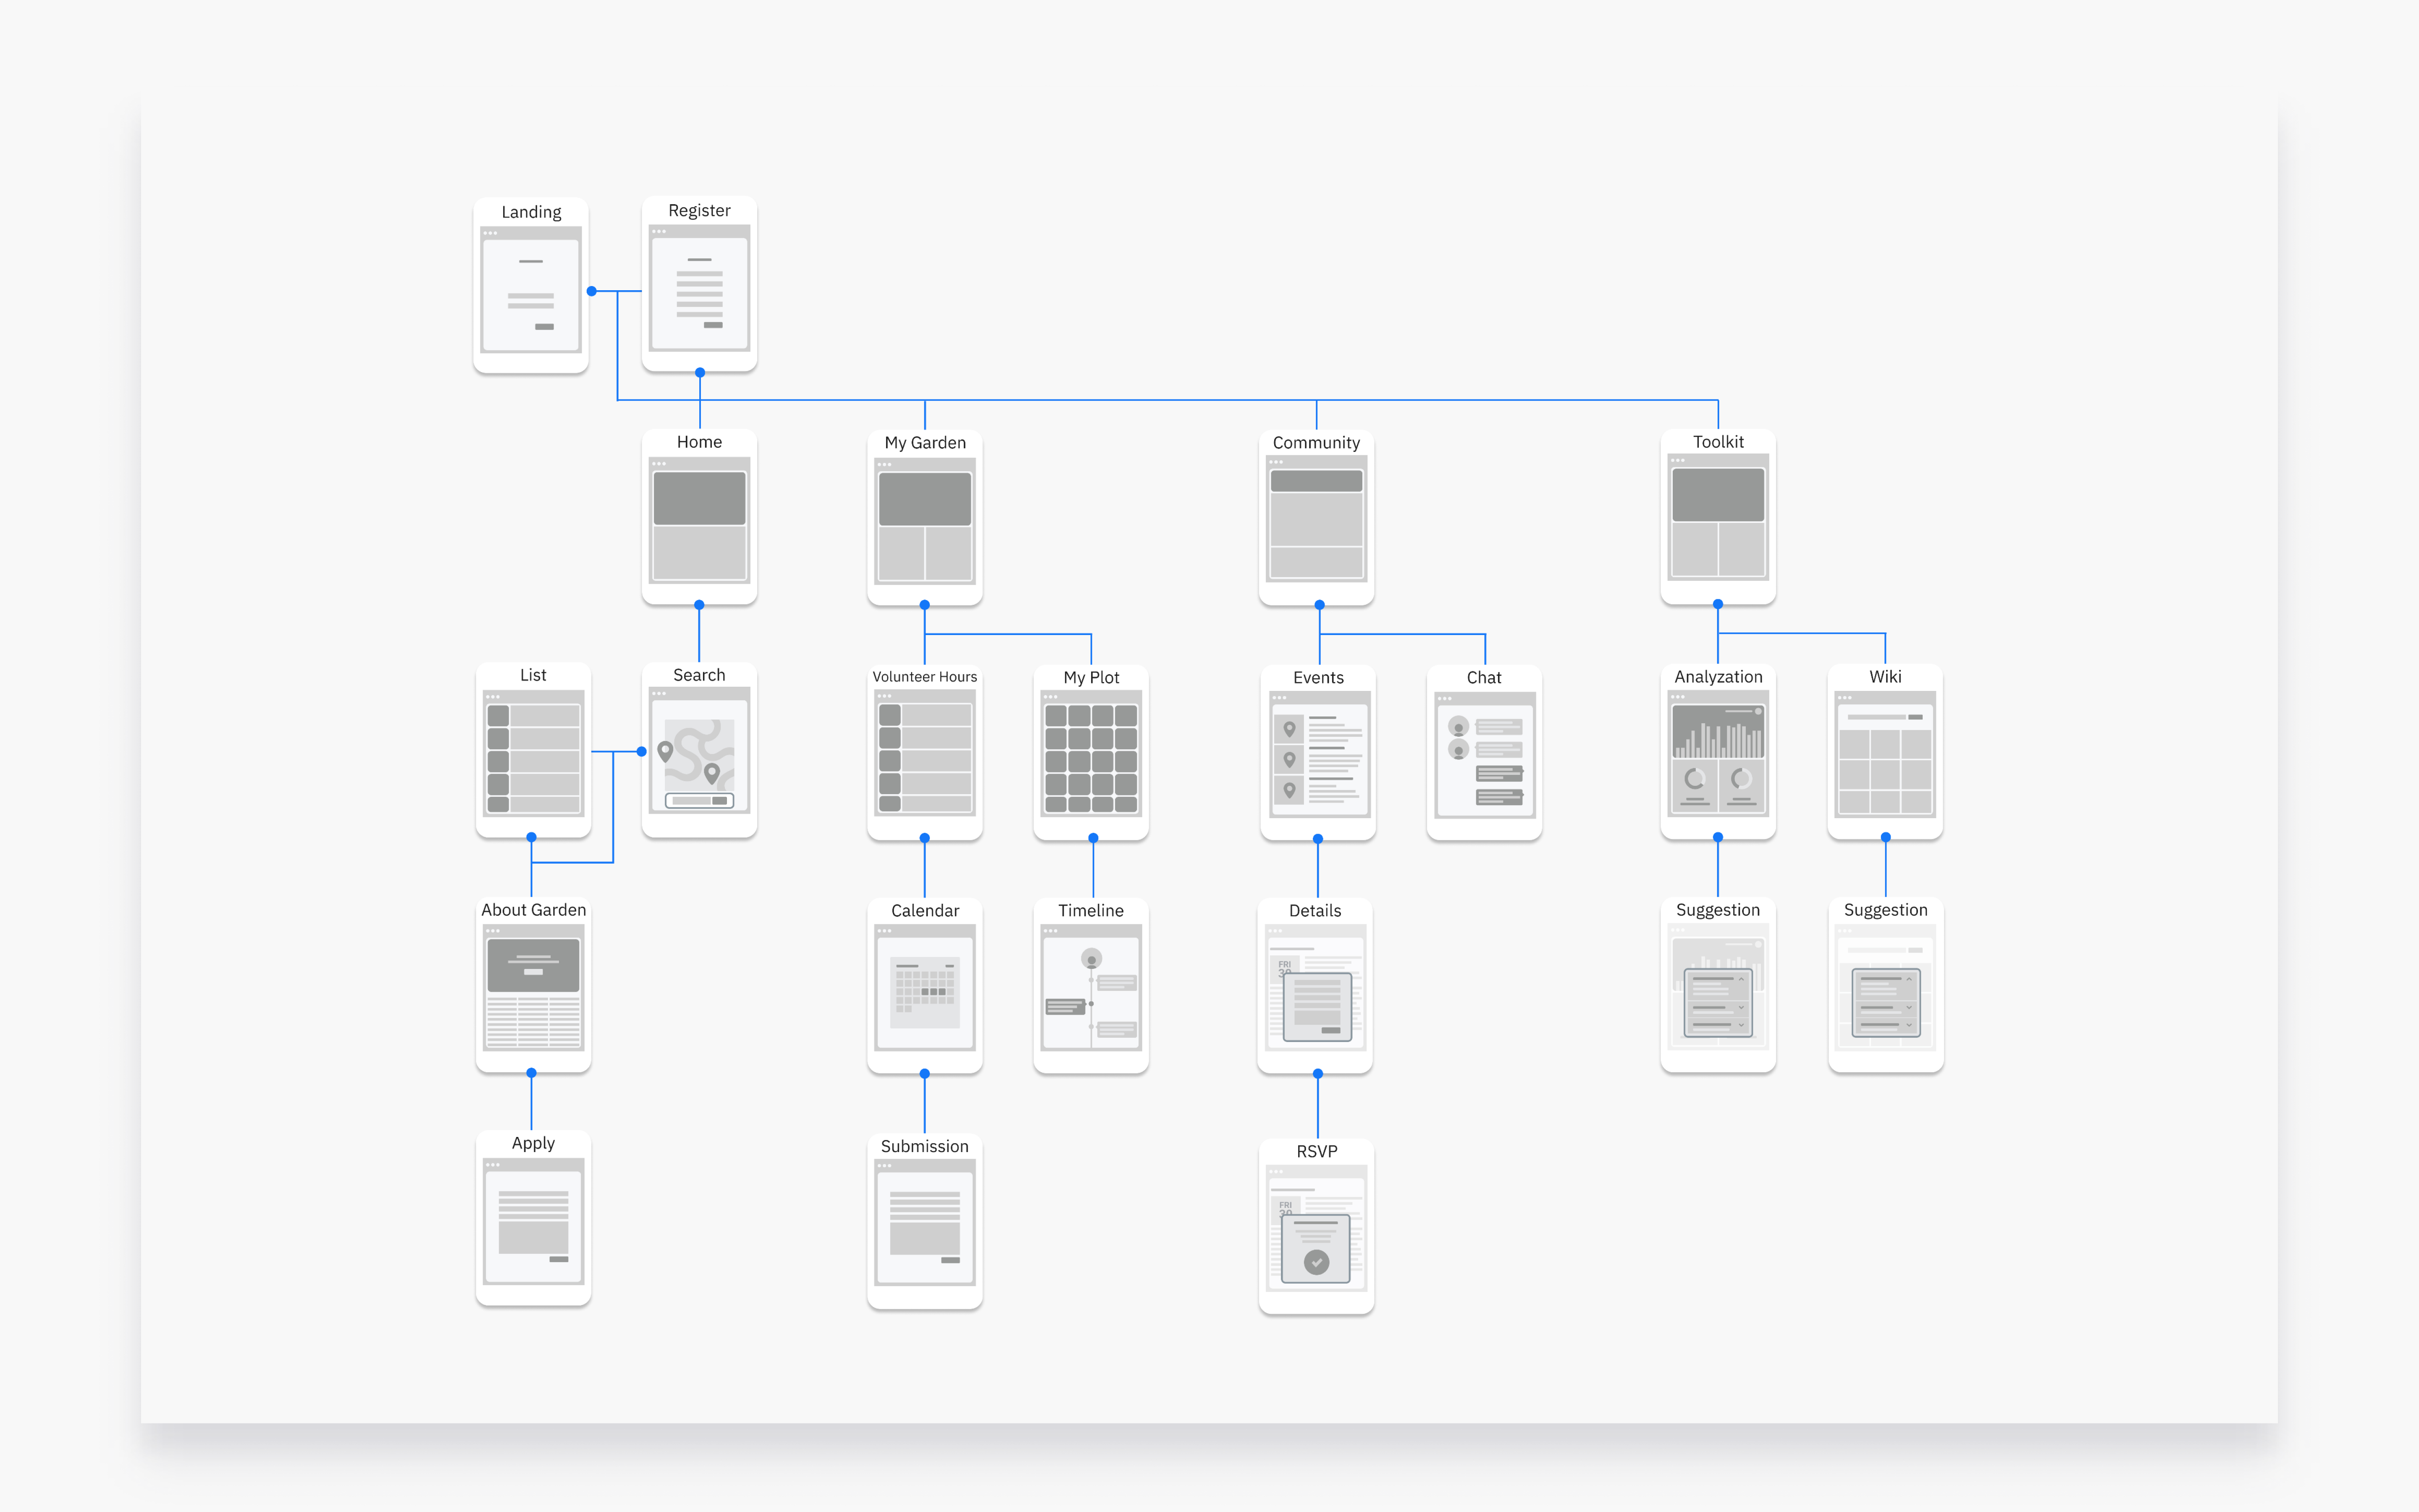Select the Toolkit wireframe thumbnail
The height and width of the screenshot is (1512, 2419).
tap(1718, 518)
